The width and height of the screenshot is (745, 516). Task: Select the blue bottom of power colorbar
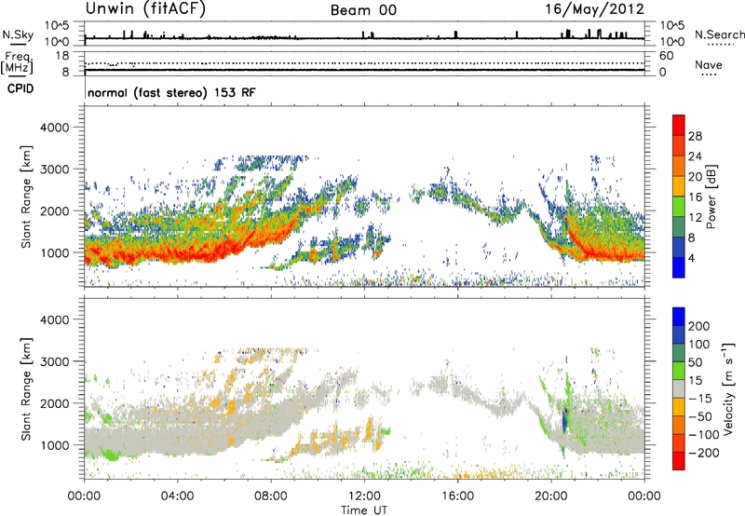coord(679,267)
